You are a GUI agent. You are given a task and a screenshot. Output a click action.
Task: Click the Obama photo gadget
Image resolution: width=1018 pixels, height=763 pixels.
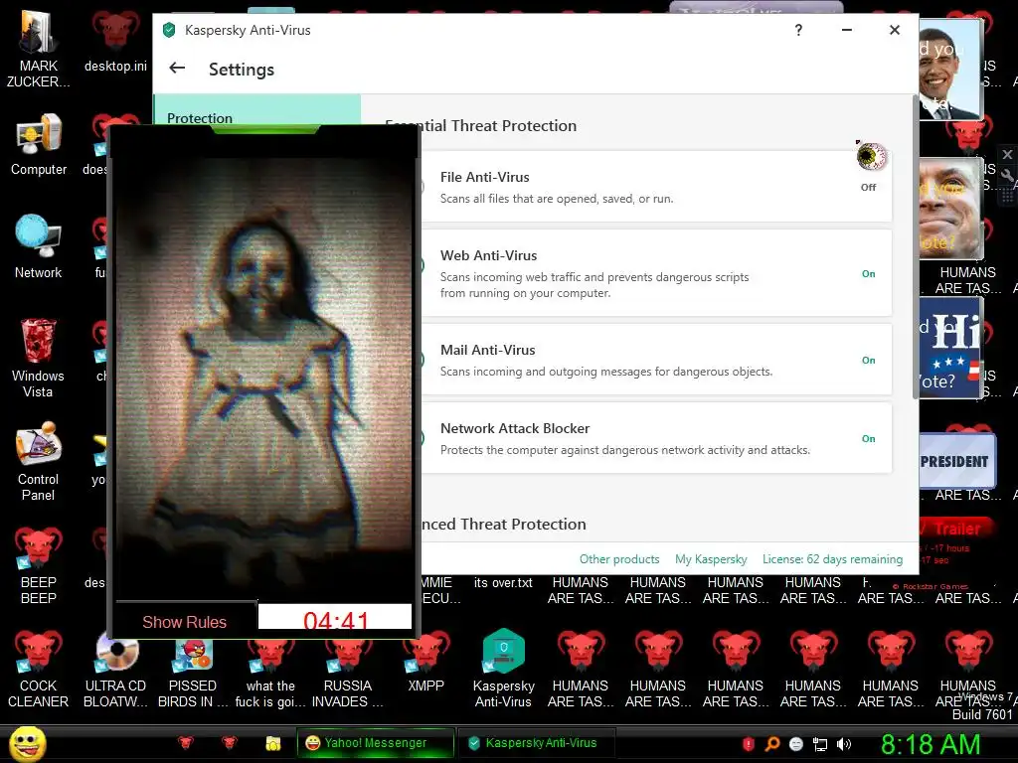949,69
